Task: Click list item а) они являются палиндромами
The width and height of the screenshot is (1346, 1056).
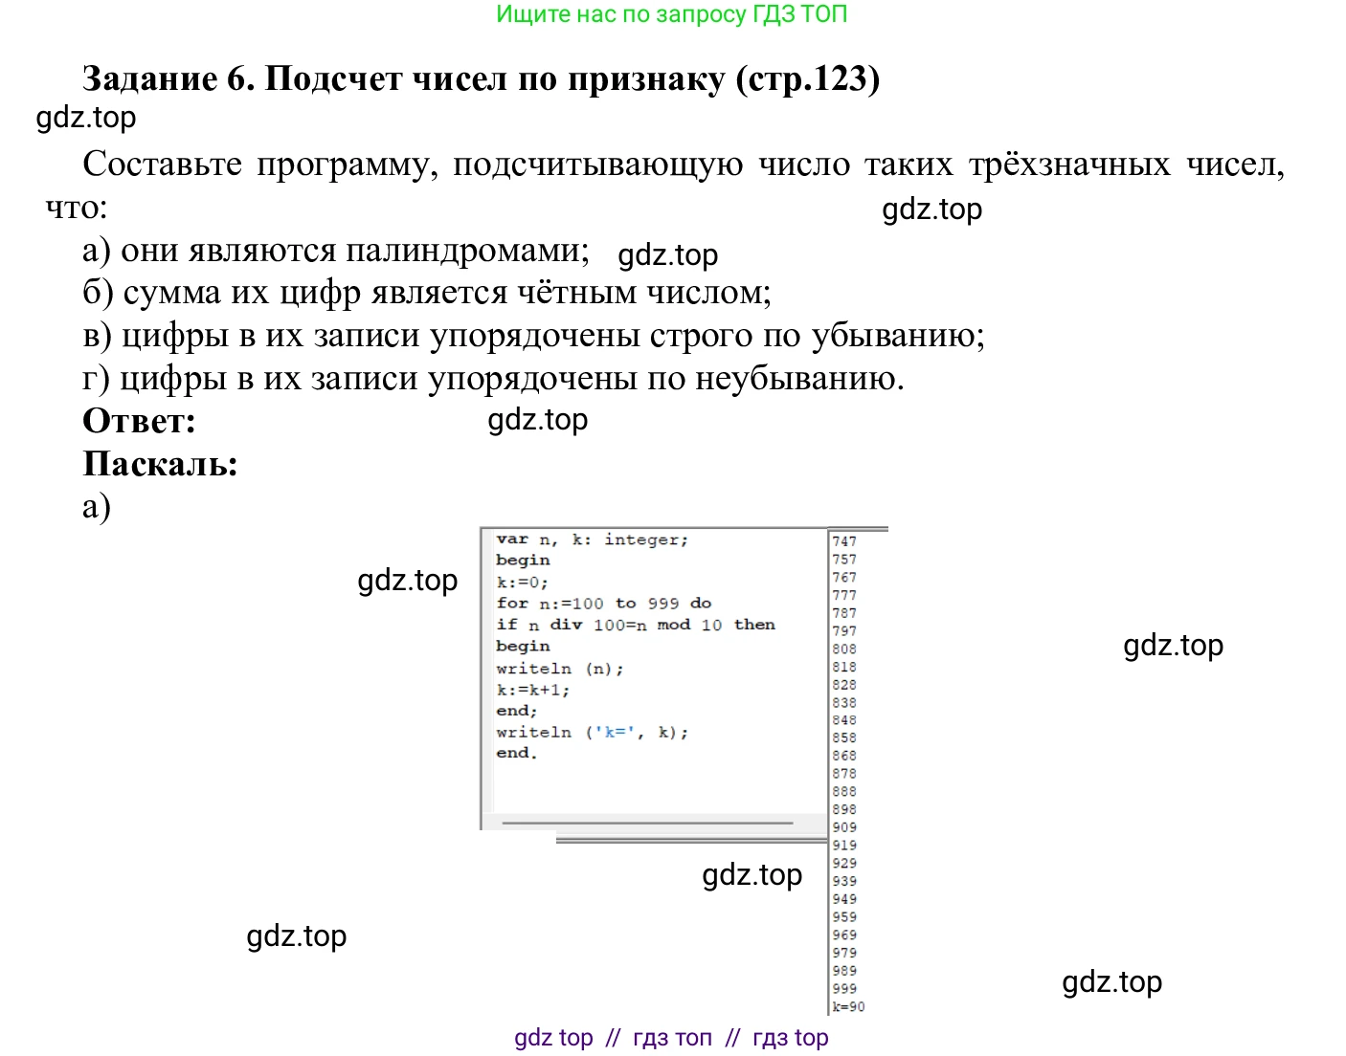Action: [x=335, y=250]
